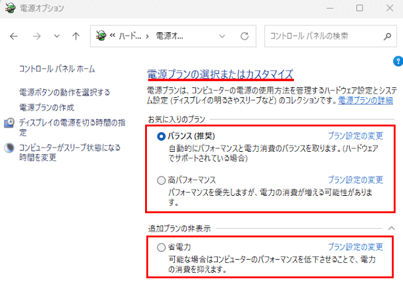This screenshot has height=282, width=403.
Task: Collapse the 追加プランの非表示 section
Action: coord(391,229)
